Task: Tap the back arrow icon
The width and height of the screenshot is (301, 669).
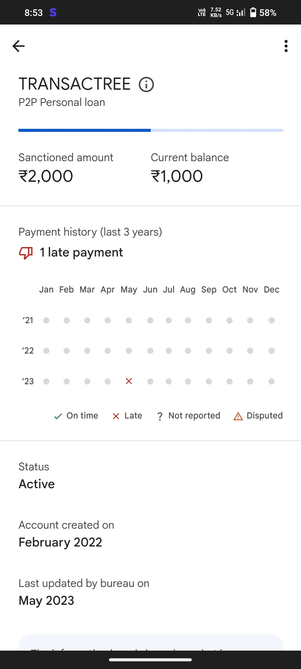Action: (19, 46)
